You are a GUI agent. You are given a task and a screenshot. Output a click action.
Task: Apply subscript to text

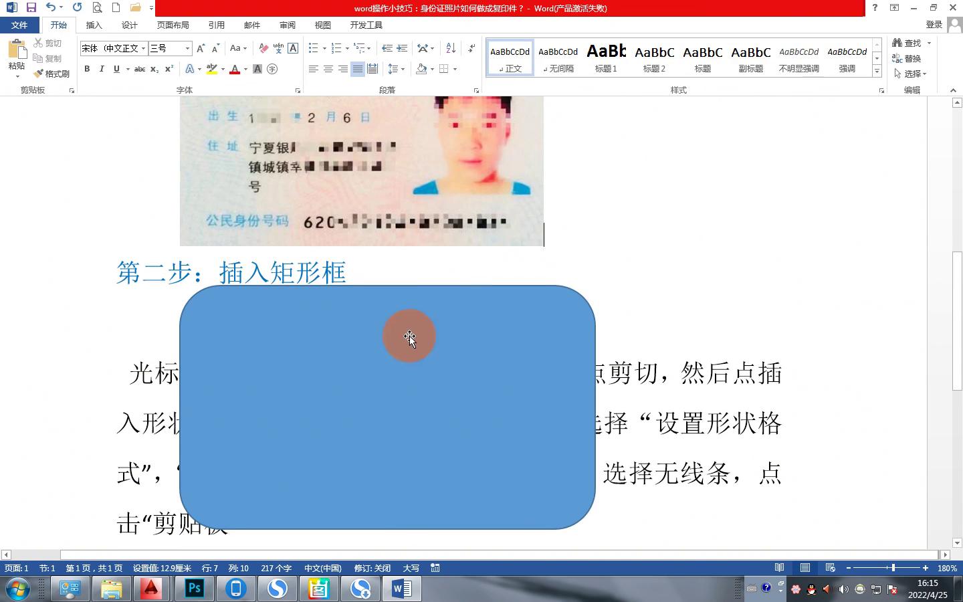pyautogui.click(x=154, y=69)
